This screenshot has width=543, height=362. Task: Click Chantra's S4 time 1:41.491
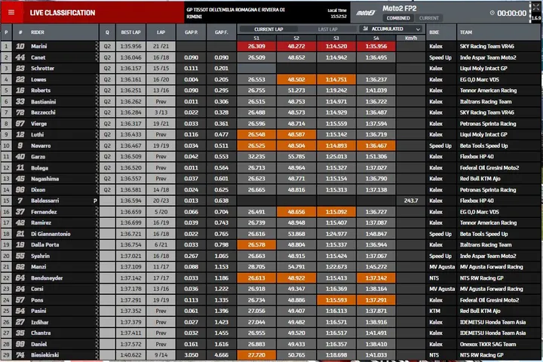[376, 333]
